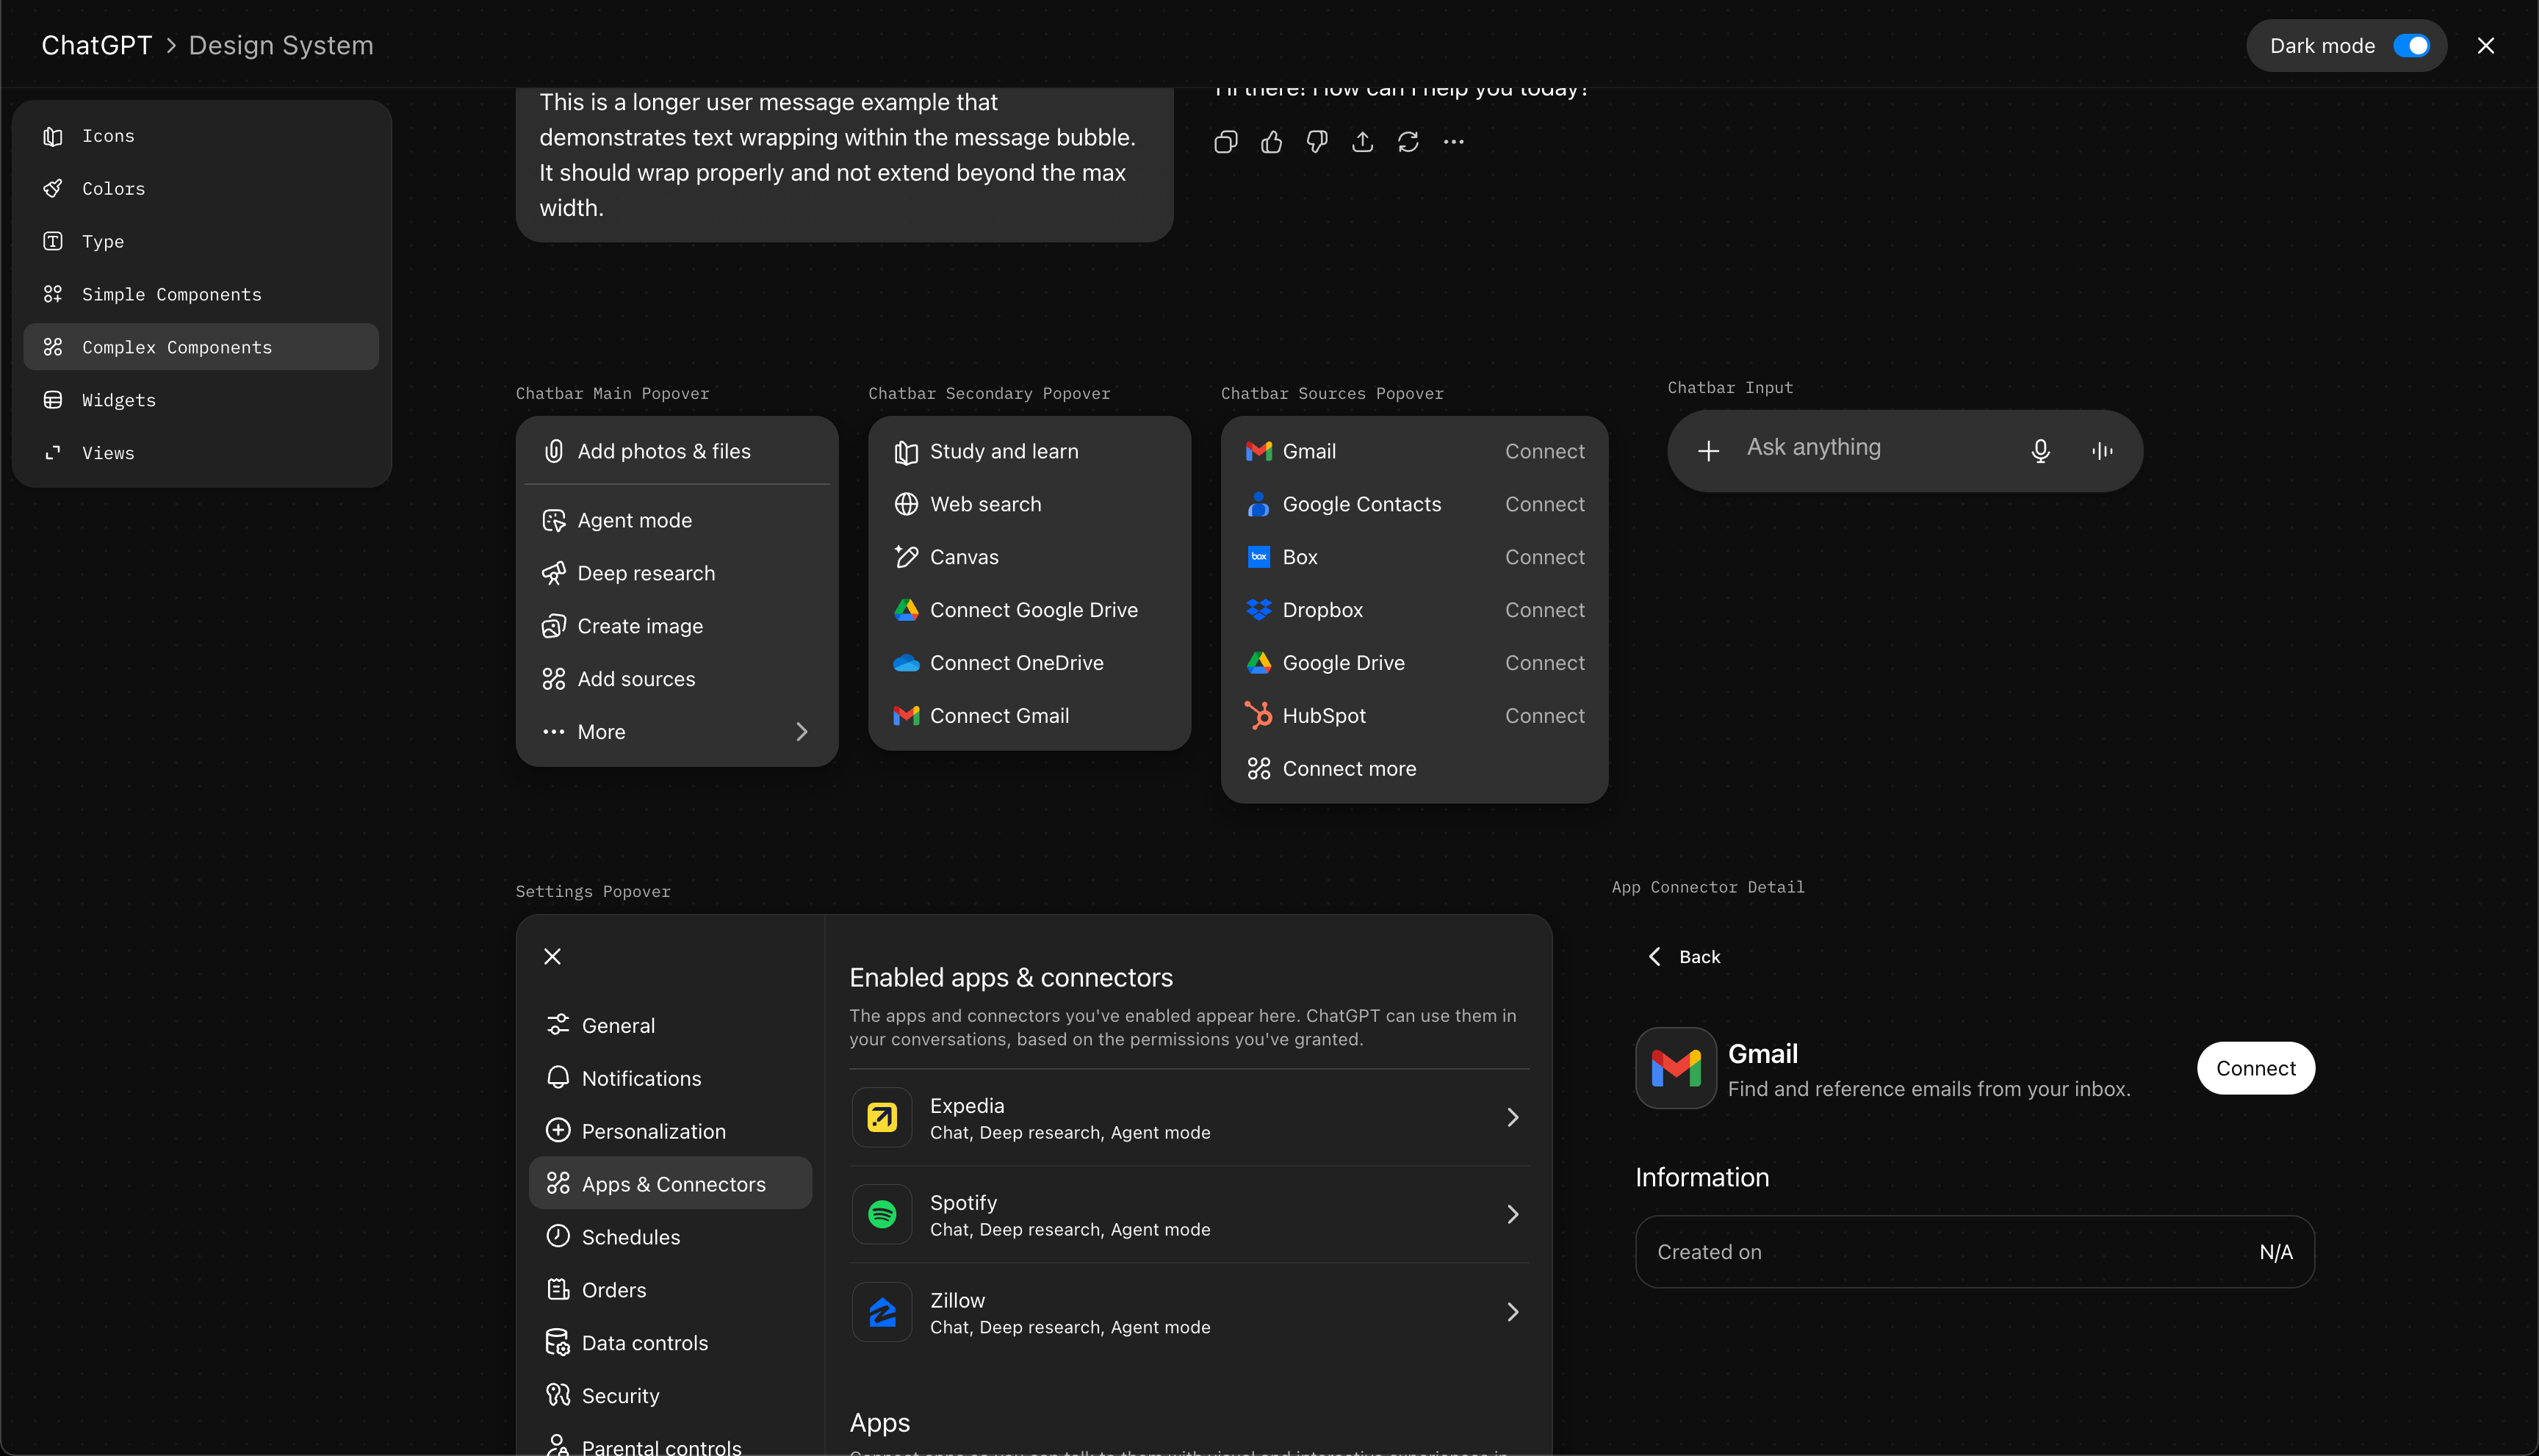The width and height of the screenshot is (2539, 1456).
Task: Select Widgets in the left sidebar
Action: 119,400
